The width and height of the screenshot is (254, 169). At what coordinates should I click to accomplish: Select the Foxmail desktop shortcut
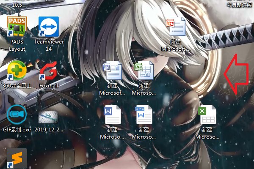[49, 71]
